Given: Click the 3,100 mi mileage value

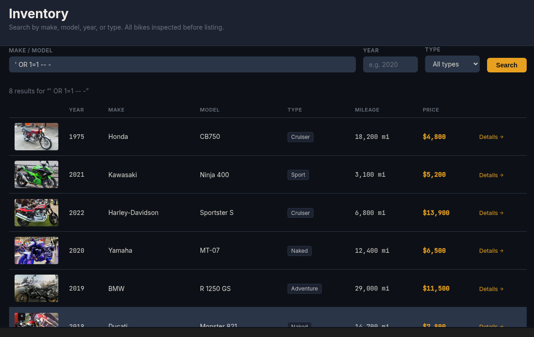Looking at the screenshot, I should pyautogui.click(x=370, y=174).
